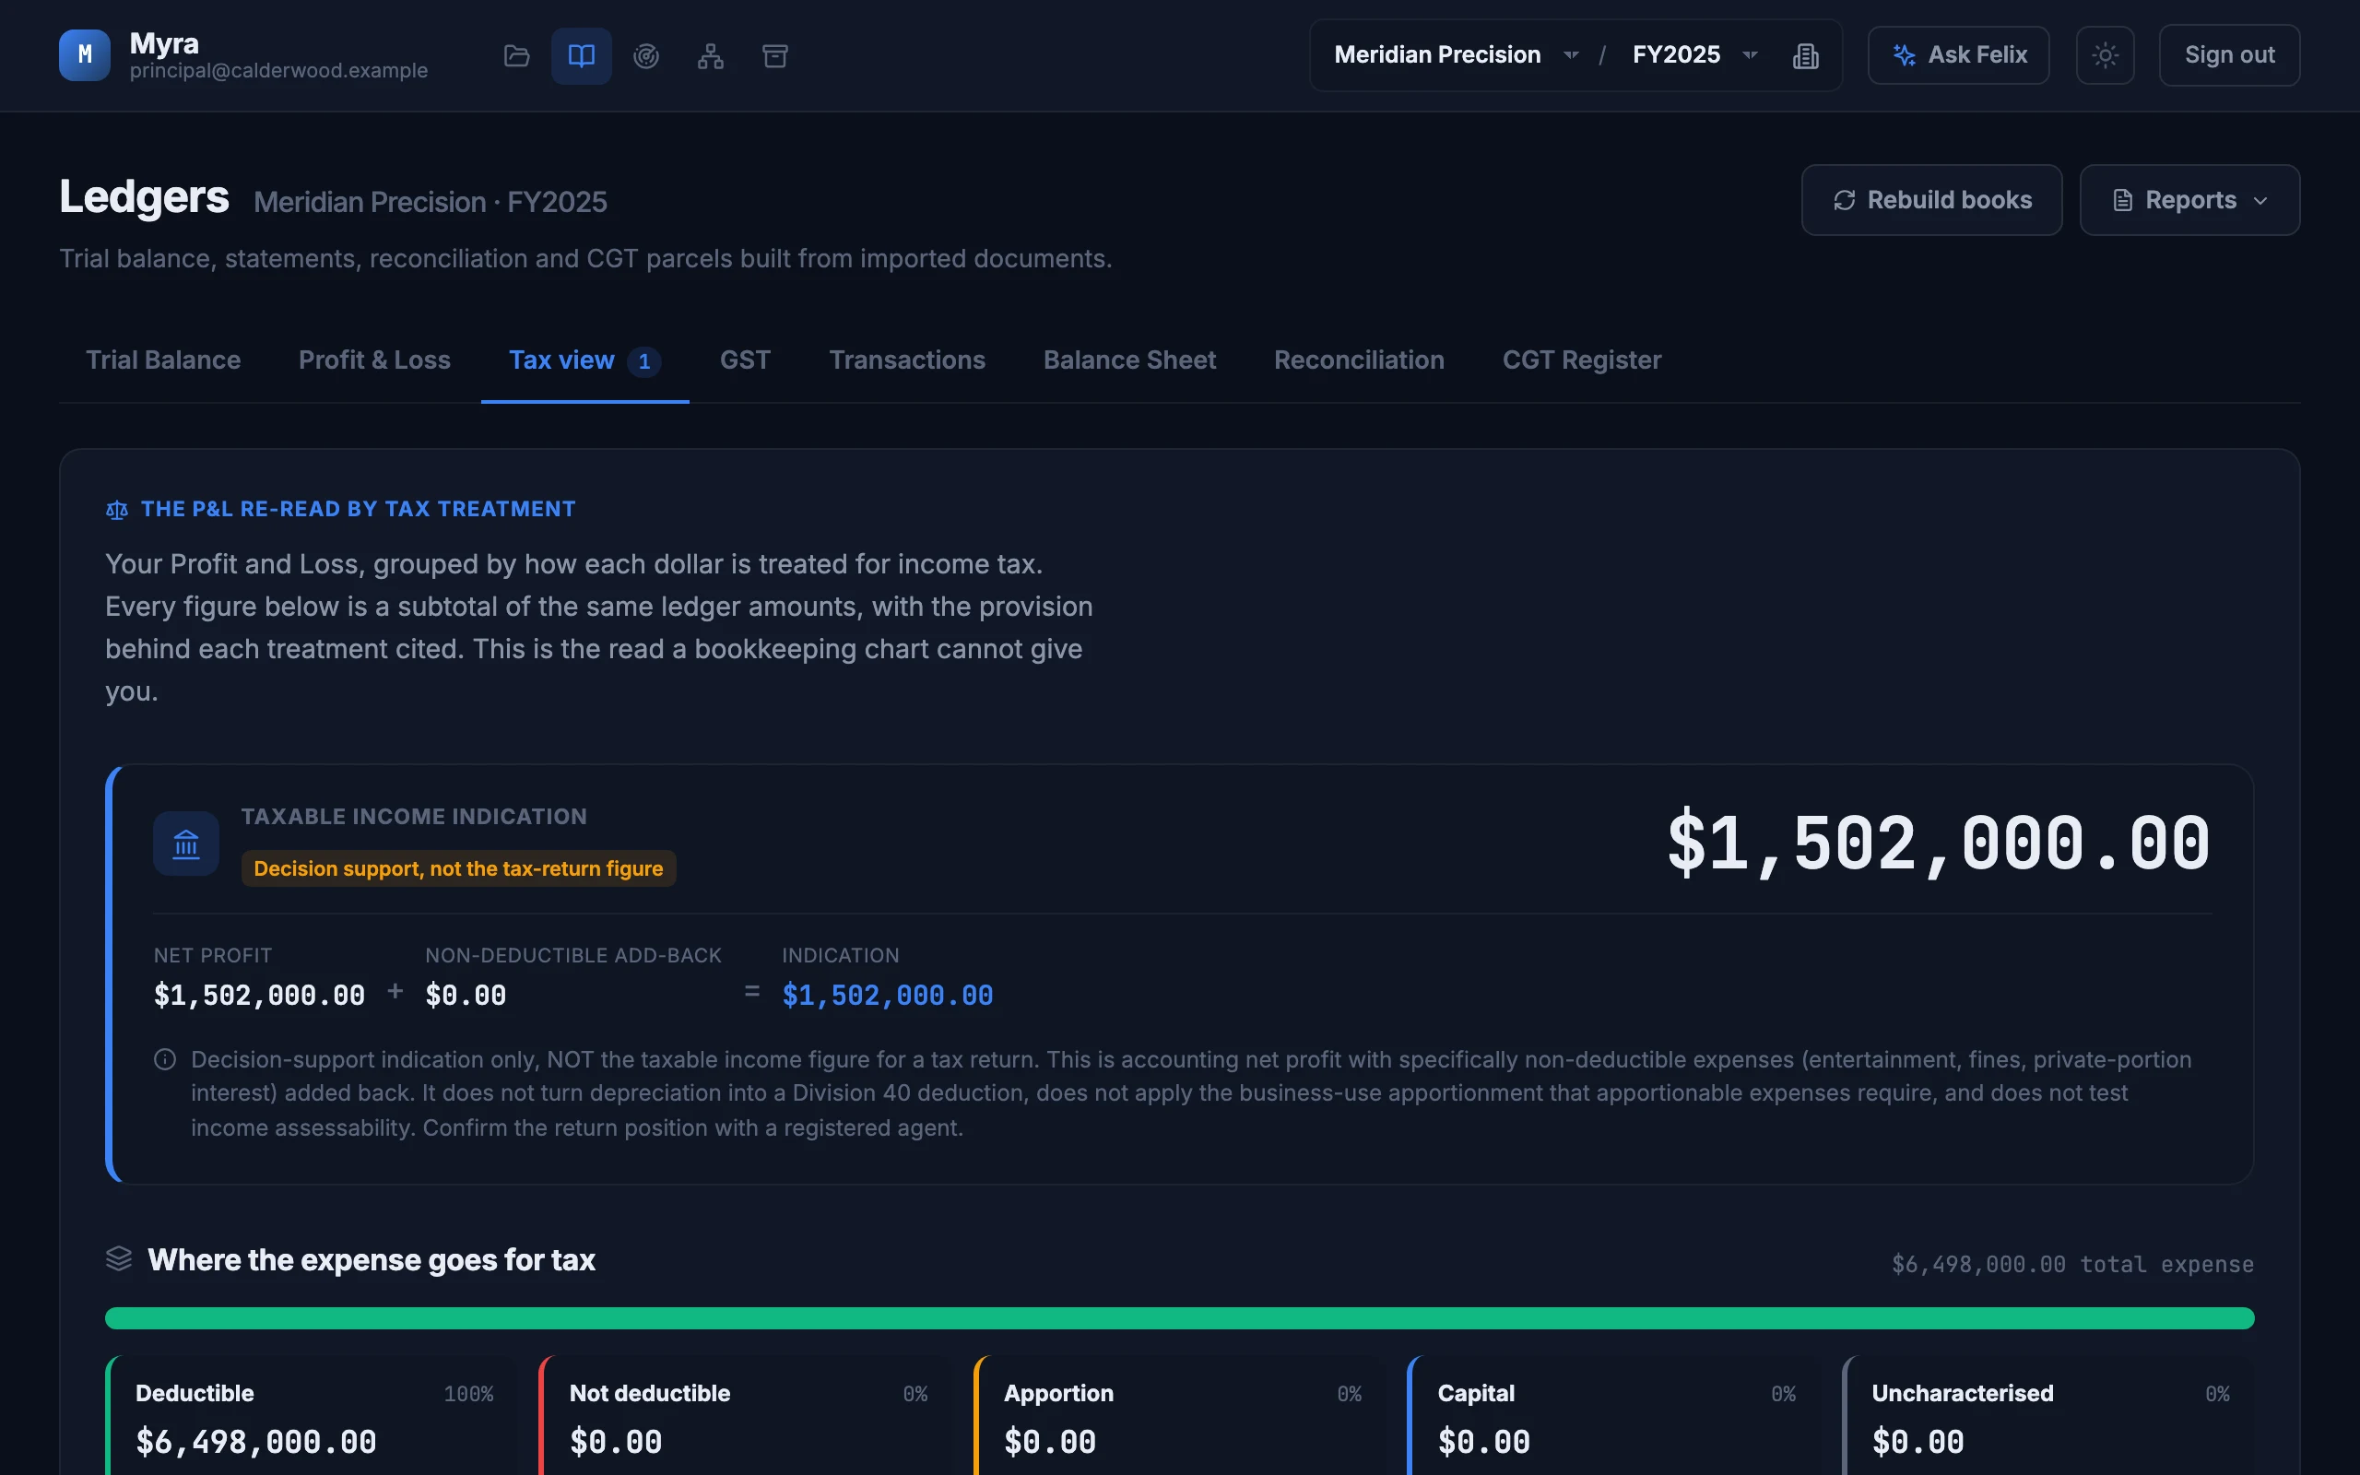Switch to the Profit & Loss tab

click(374, 360)
